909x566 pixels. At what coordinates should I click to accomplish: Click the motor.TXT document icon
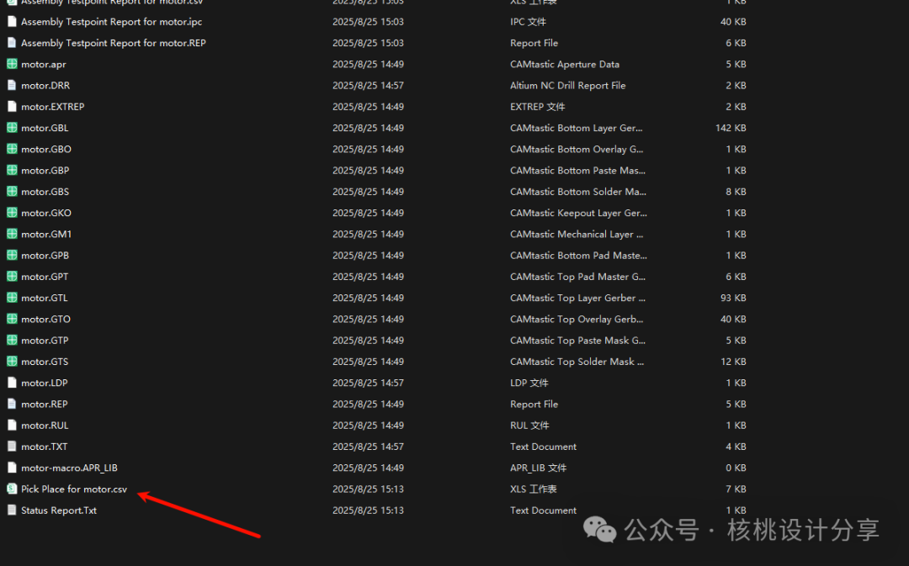(x=12, y=447)
